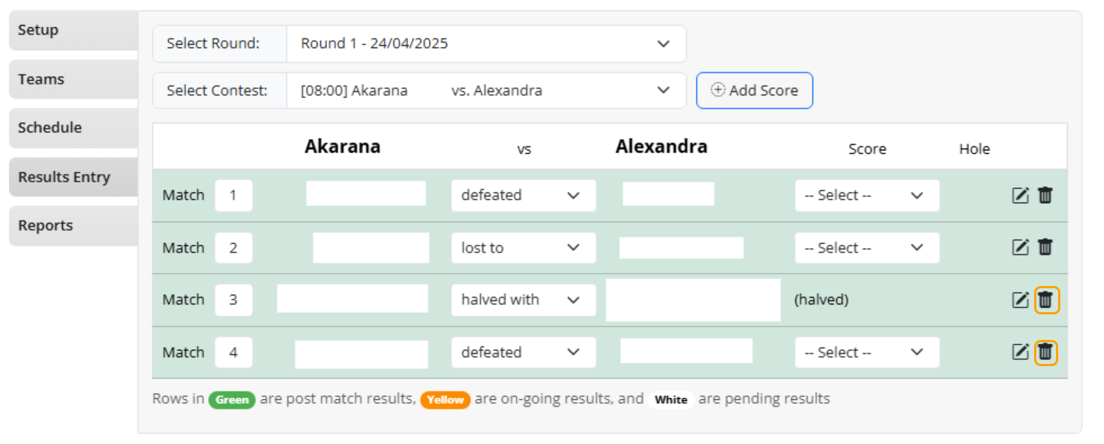Expand the Select Contest dropdown

pyautogui.click(x=486, y=90)
